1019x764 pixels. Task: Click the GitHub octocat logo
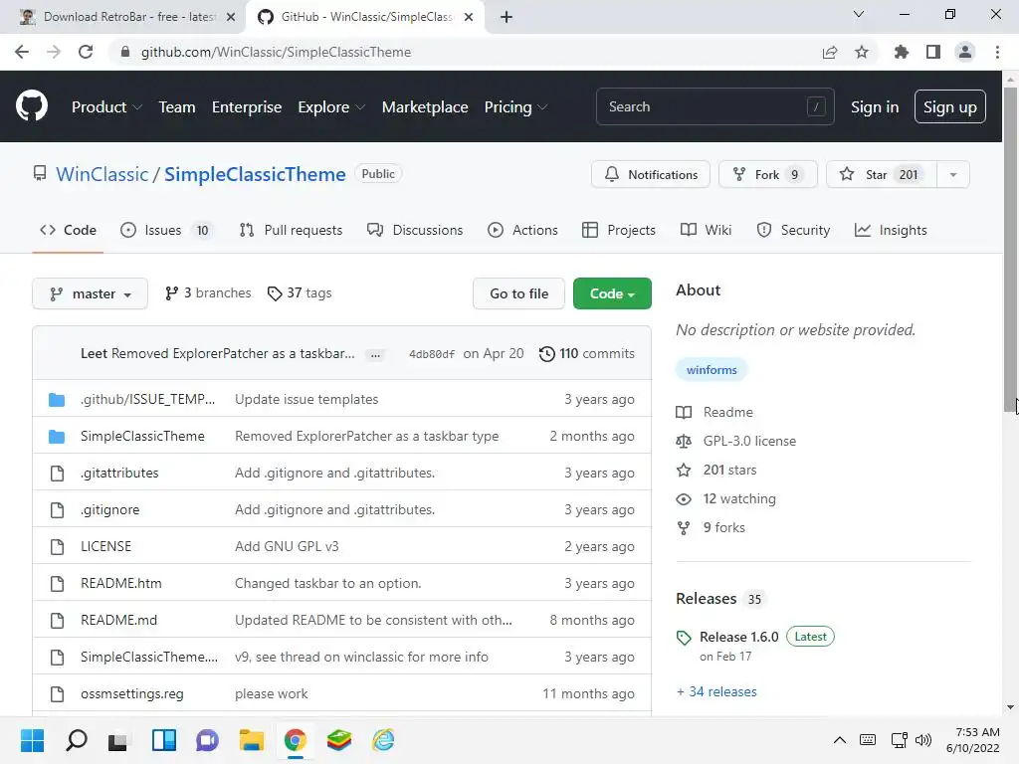(x=31, y=105)
